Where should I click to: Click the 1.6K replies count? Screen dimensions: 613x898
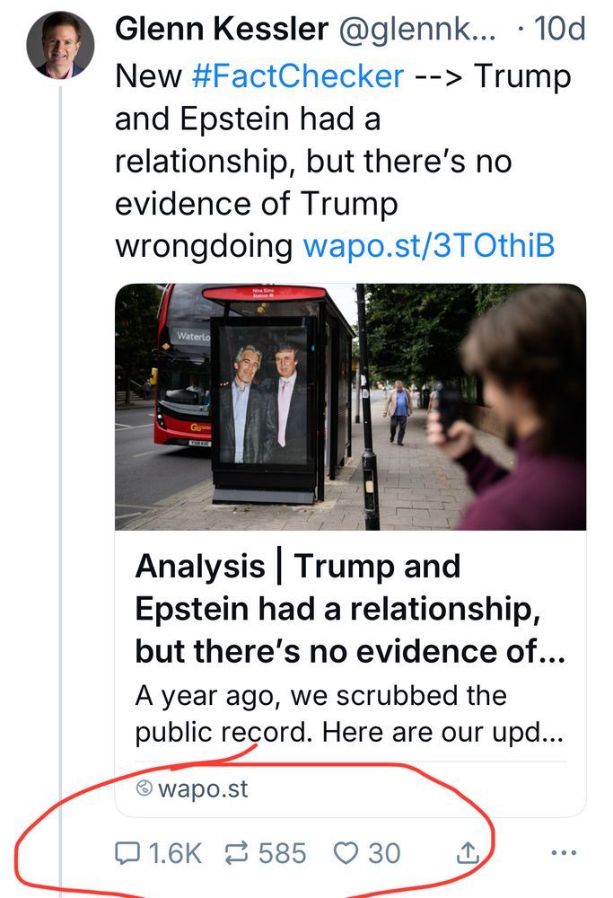(x=175, y=853)
